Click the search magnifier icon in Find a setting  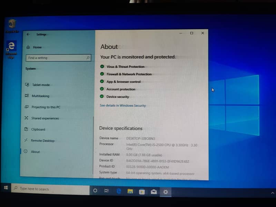88,58
